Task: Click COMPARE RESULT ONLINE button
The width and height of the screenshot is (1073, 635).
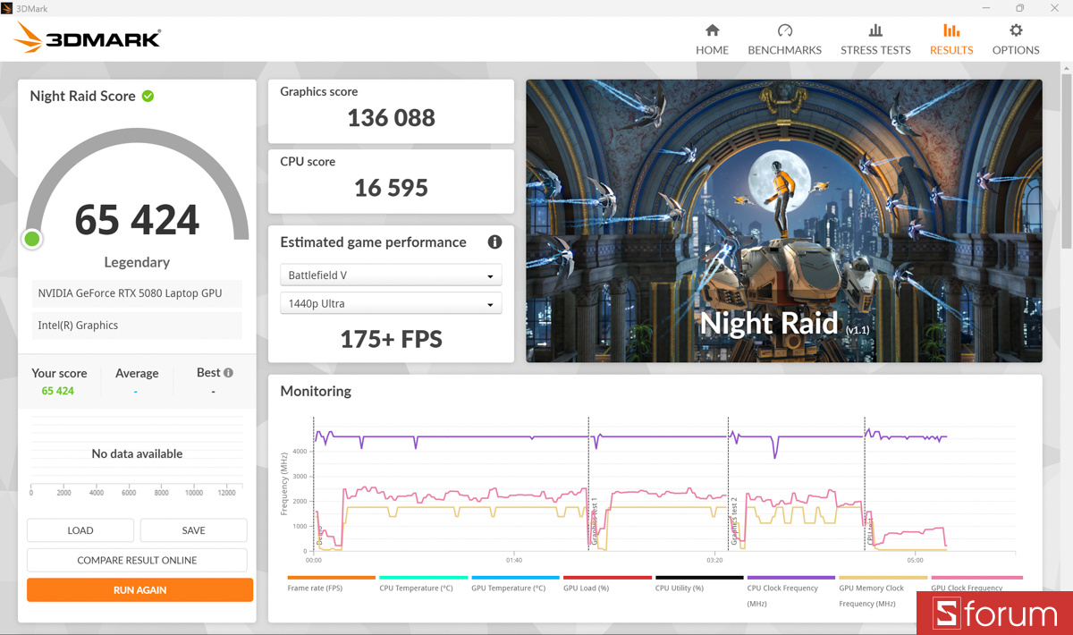Action: [x=137, y=560]
